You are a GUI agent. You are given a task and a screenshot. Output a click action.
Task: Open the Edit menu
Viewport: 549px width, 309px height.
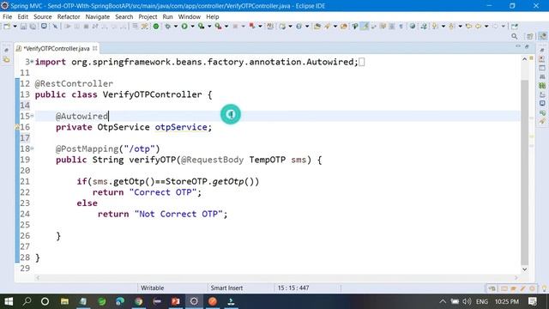pos(23,17)
